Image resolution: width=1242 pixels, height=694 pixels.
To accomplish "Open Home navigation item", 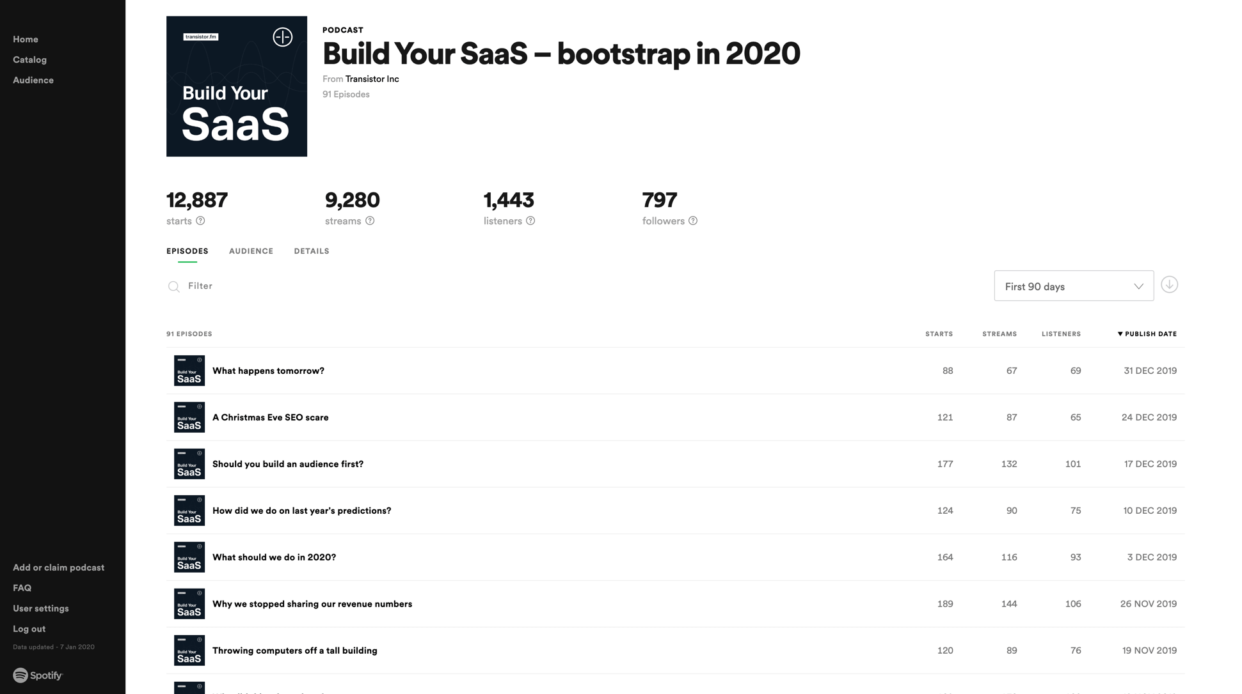I will pyautogui.click(x=25, y=39).
